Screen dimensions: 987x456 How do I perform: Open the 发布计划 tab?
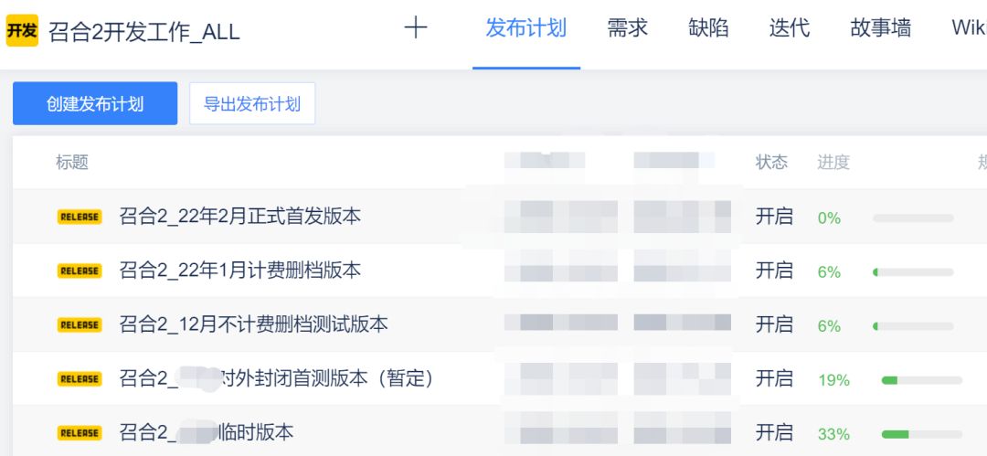[x=526, y=28]
